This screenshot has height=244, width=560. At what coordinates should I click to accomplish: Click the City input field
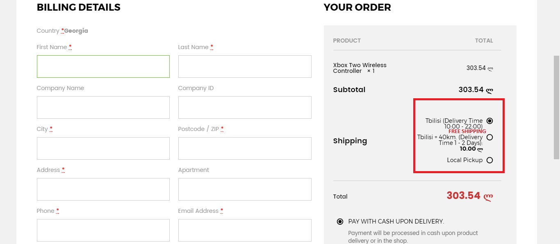(x=103, y=148)
